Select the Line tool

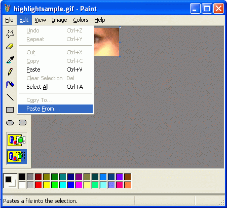(10, 97)
